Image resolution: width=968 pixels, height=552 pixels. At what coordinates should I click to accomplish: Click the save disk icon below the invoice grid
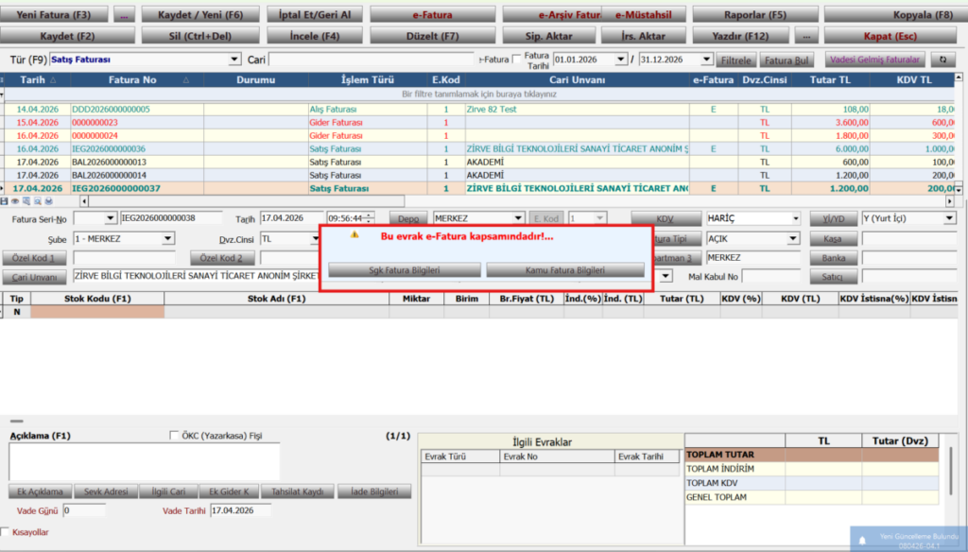5,201
